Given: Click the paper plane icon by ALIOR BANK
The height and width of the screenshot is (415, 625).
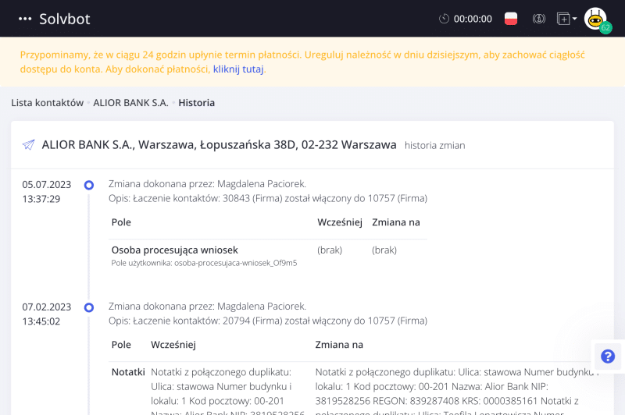Looking at the screenshot, I should [x=29, y=145].
